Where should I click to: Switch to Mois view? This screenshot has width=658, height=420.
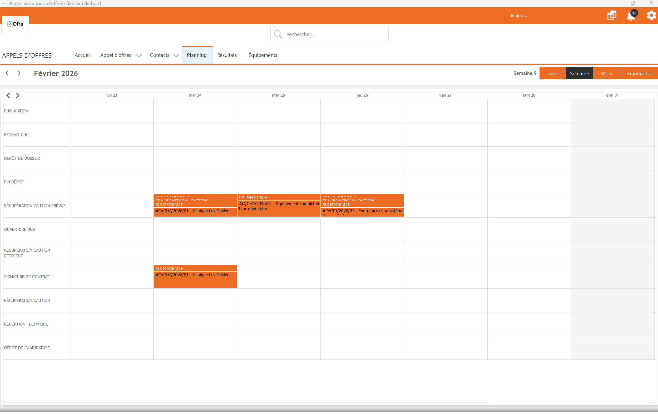pos(606,73)
